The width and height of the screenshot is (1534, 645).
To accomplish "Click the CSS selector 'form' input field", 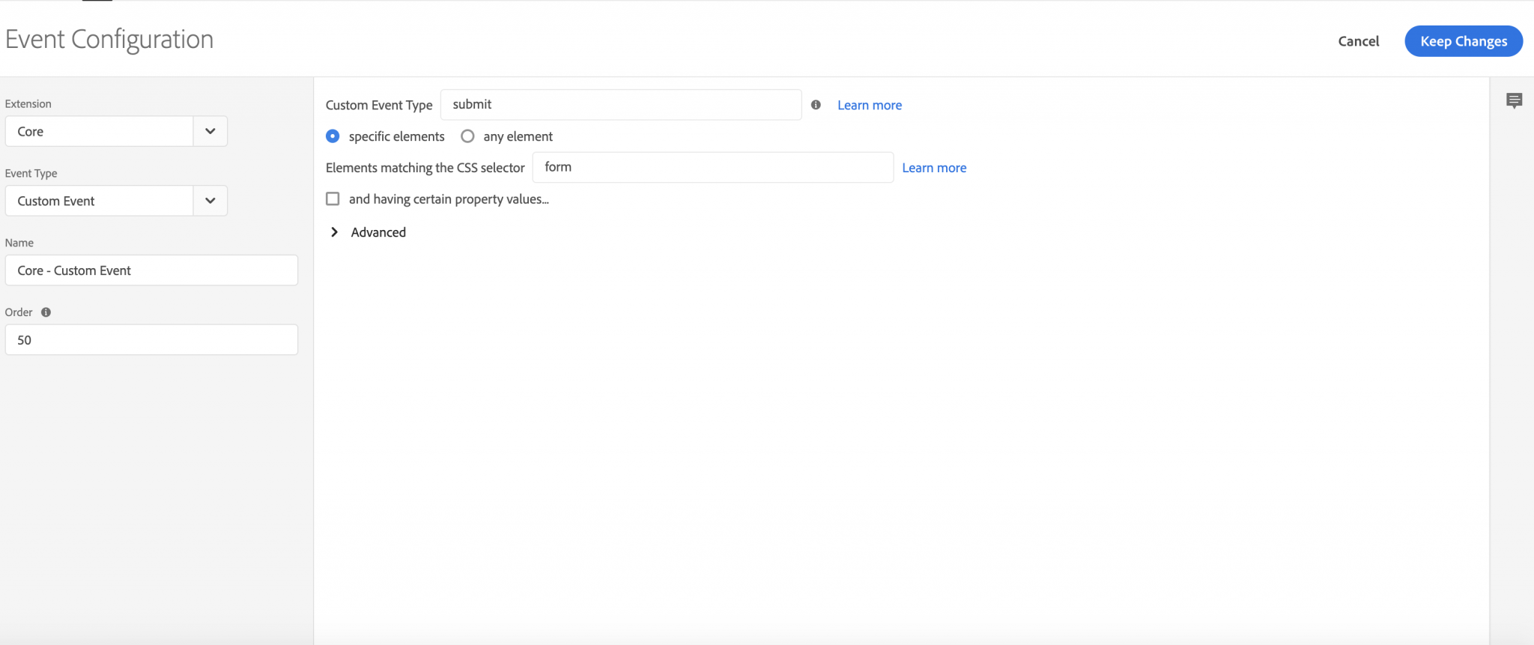I will [712, 167].
